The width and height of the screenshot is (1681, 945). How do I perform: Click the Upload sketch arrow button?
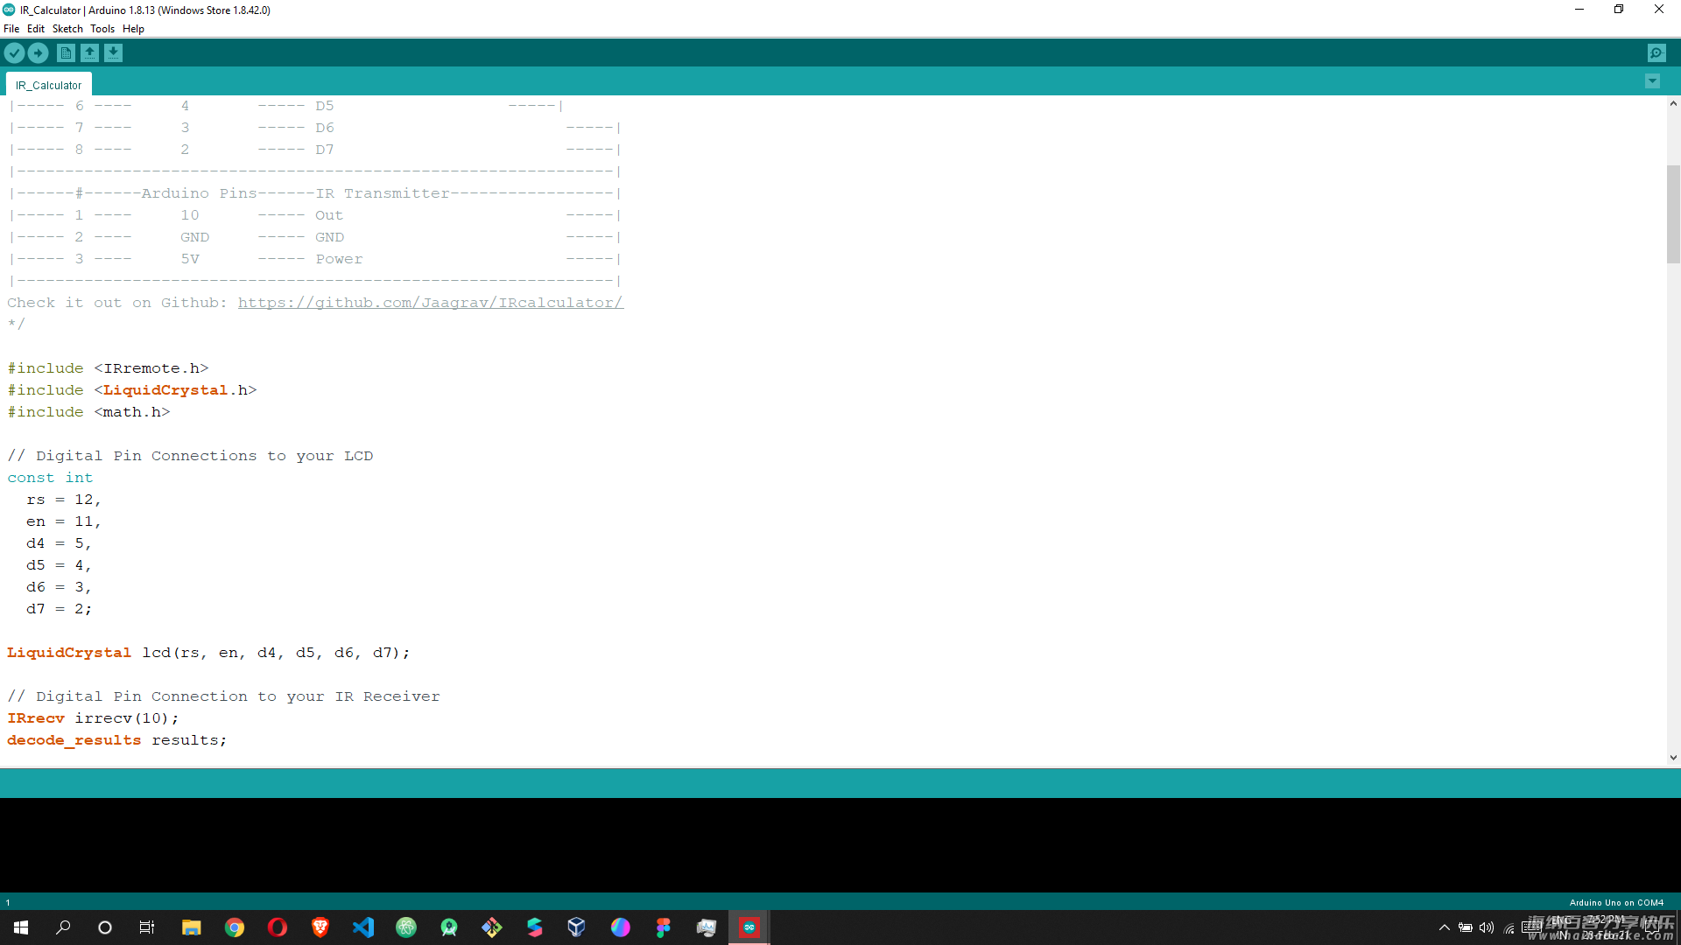(x=39, y=53)
